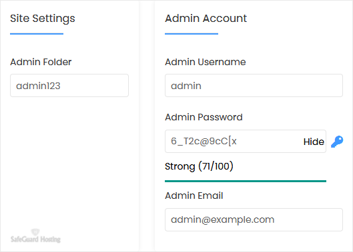Select the Admin Account heading
Image resolution: width=353 pixels, height=252 pixels.
206,18
